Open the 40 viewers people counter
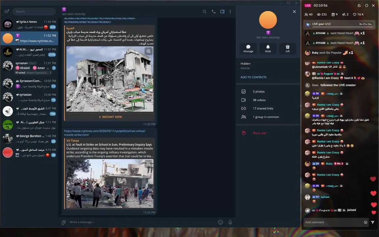The image size is (379, 237). click(309, 14)
